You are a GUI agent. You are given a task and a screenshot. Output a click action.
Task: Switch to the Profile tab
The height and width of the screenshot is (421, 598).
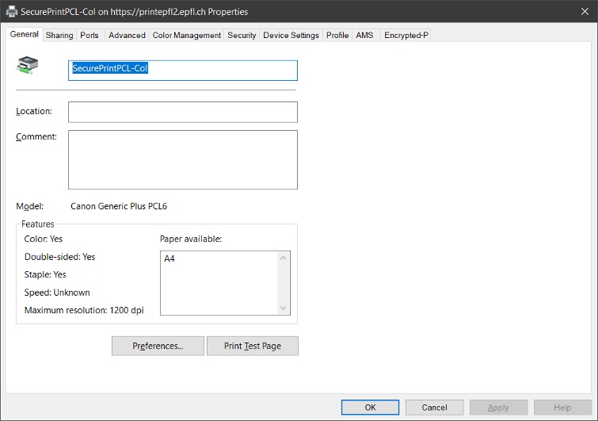pyautogui.click(x=337, y=35)
